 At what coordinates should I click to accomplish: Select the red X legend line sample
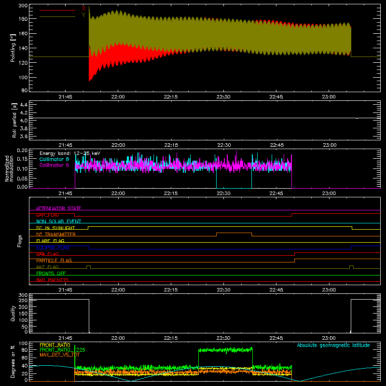[x=57, y=10]
